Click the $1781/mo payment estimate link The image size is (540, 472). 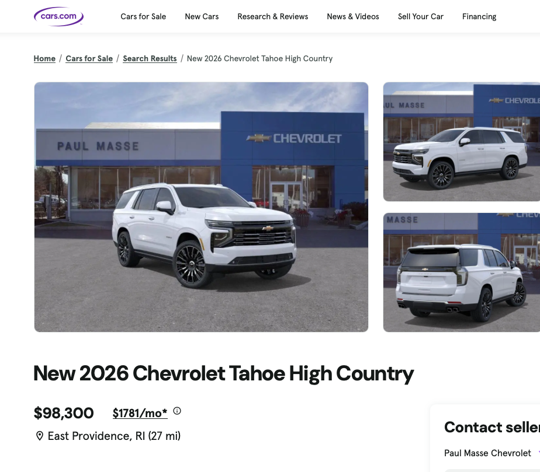tap(140, 413)
